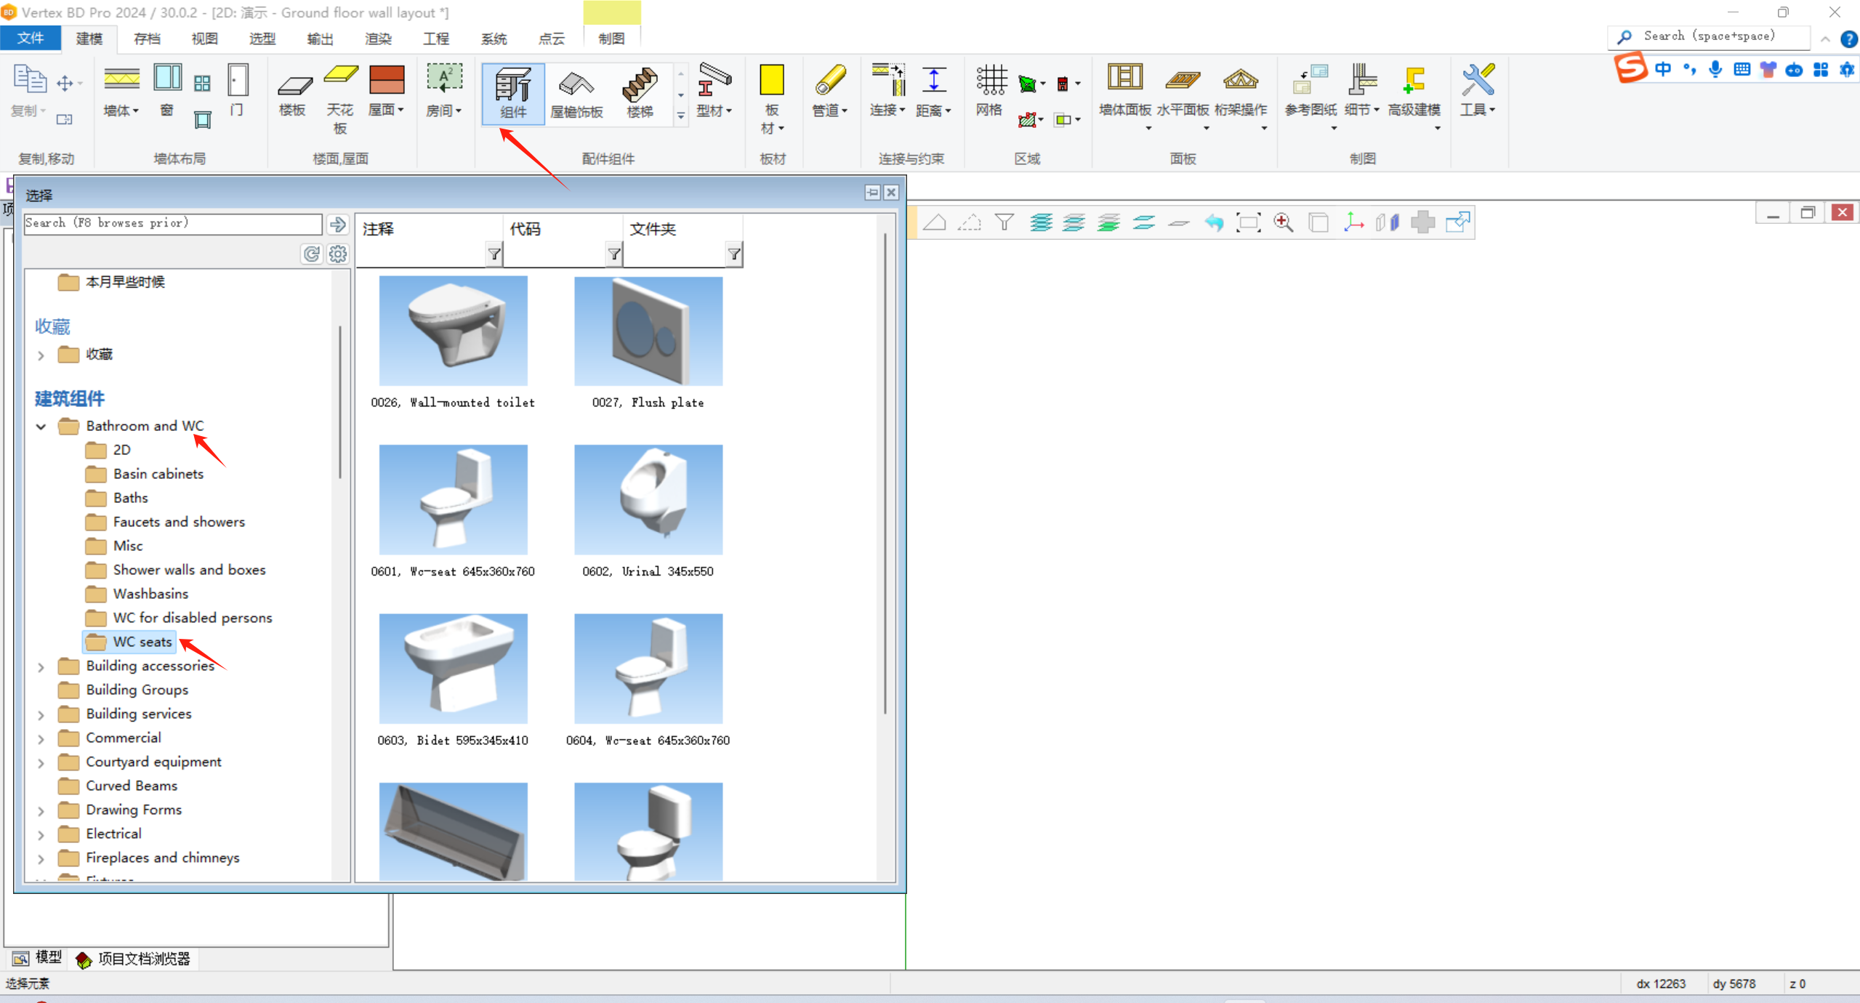Select the 0603 Bidet thumbnail
The height and width of the screenshot is (1003, 1860).
453,669
